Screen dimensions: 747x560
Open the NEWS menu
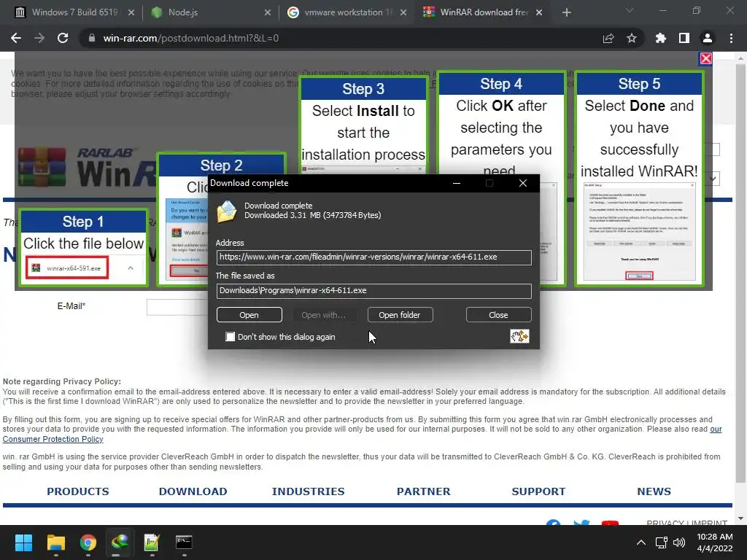click(x=654, y=491)
